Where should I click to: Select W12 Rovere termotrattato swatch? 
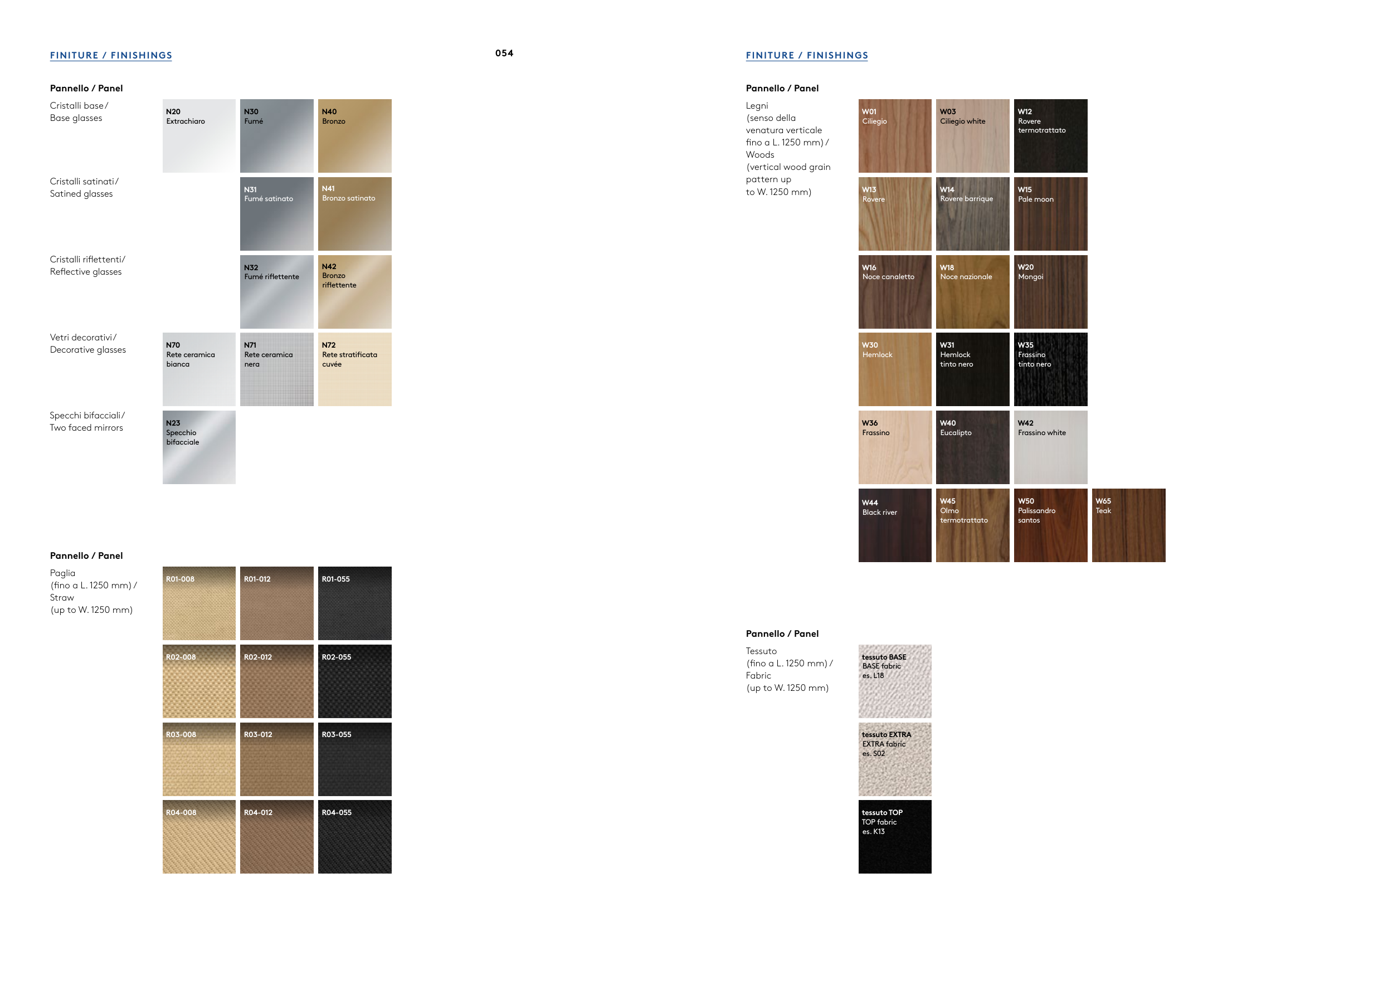1050,136
